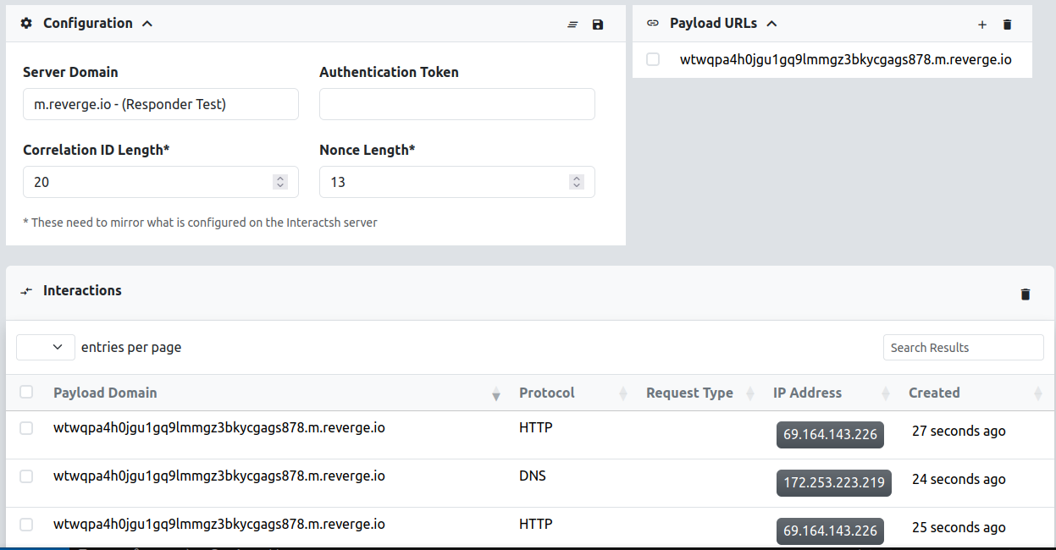This screenshot has height=550, width=1056.
Task: Check the payload URL checkbox in Payload URLs
Action: coord(653,59)
